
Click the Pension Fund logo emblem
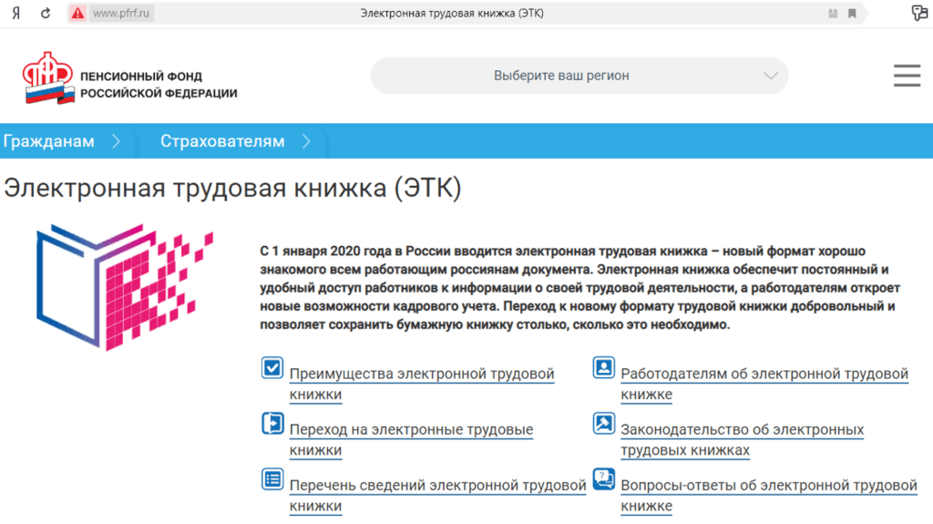click(x=48, y=78)
